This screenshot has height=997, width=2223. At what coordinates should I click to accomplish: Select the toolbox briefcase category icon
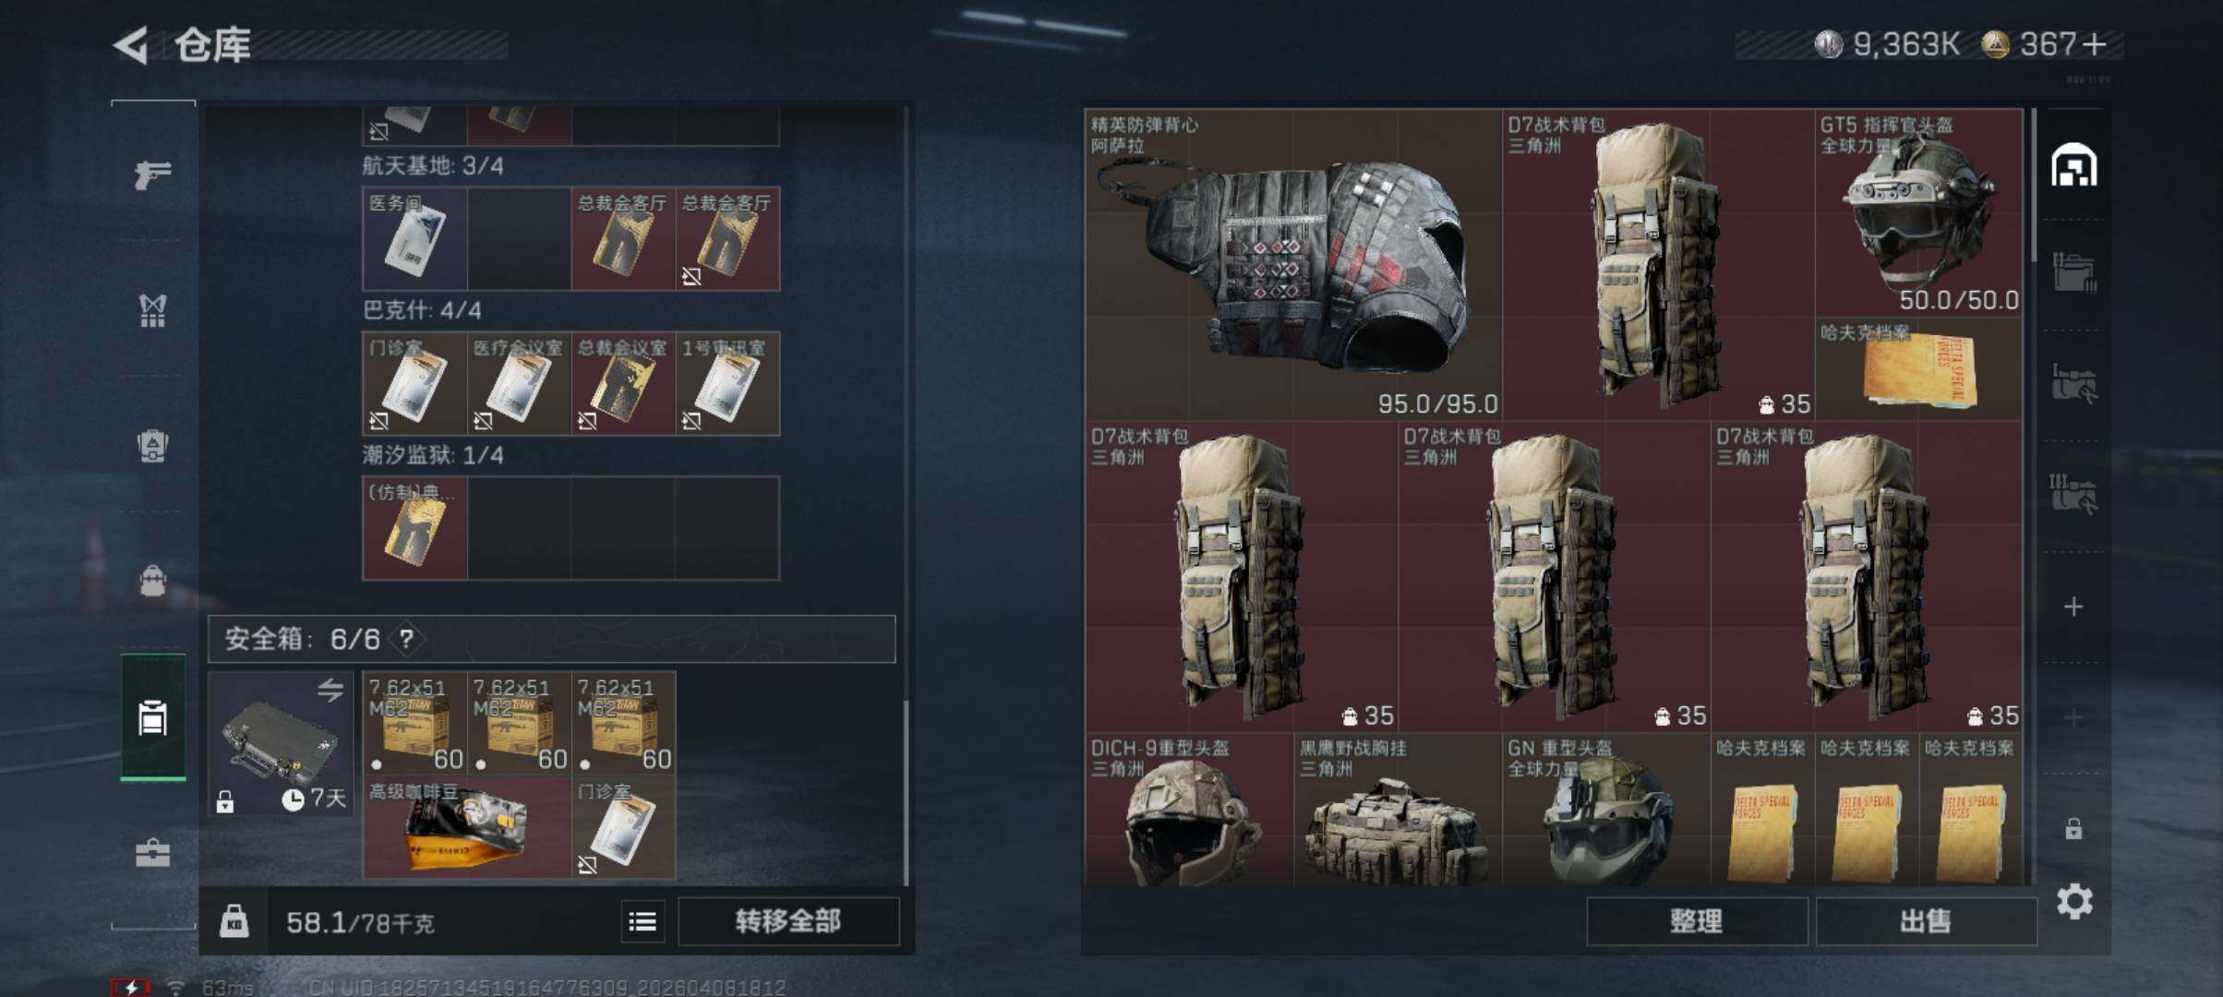tap(152, 853)
